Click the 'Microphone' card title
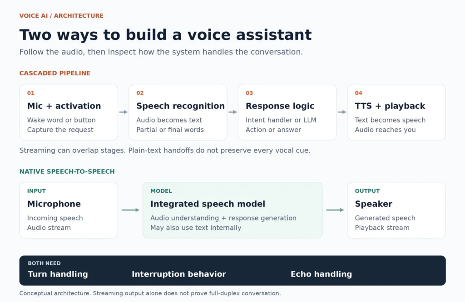 pyautogui.click(x=54, y=204)
